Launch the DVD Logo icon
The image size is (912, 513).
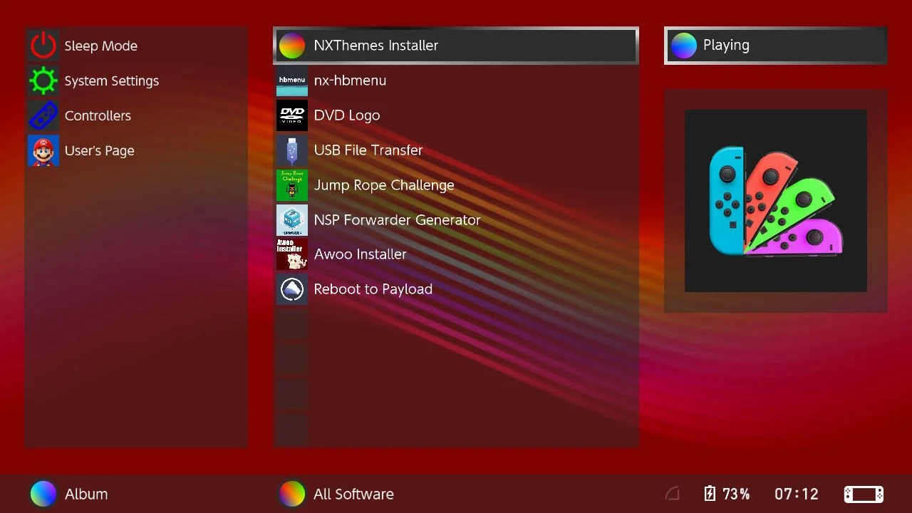pos(292,115)
